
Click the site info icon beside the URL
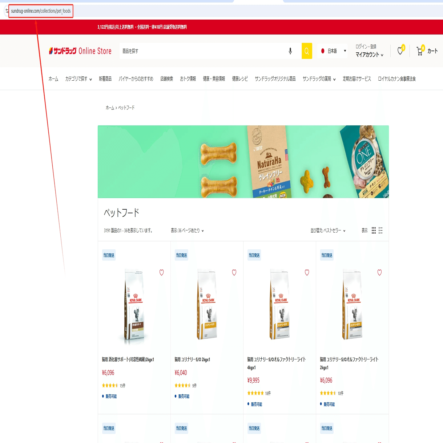point(7,11)
